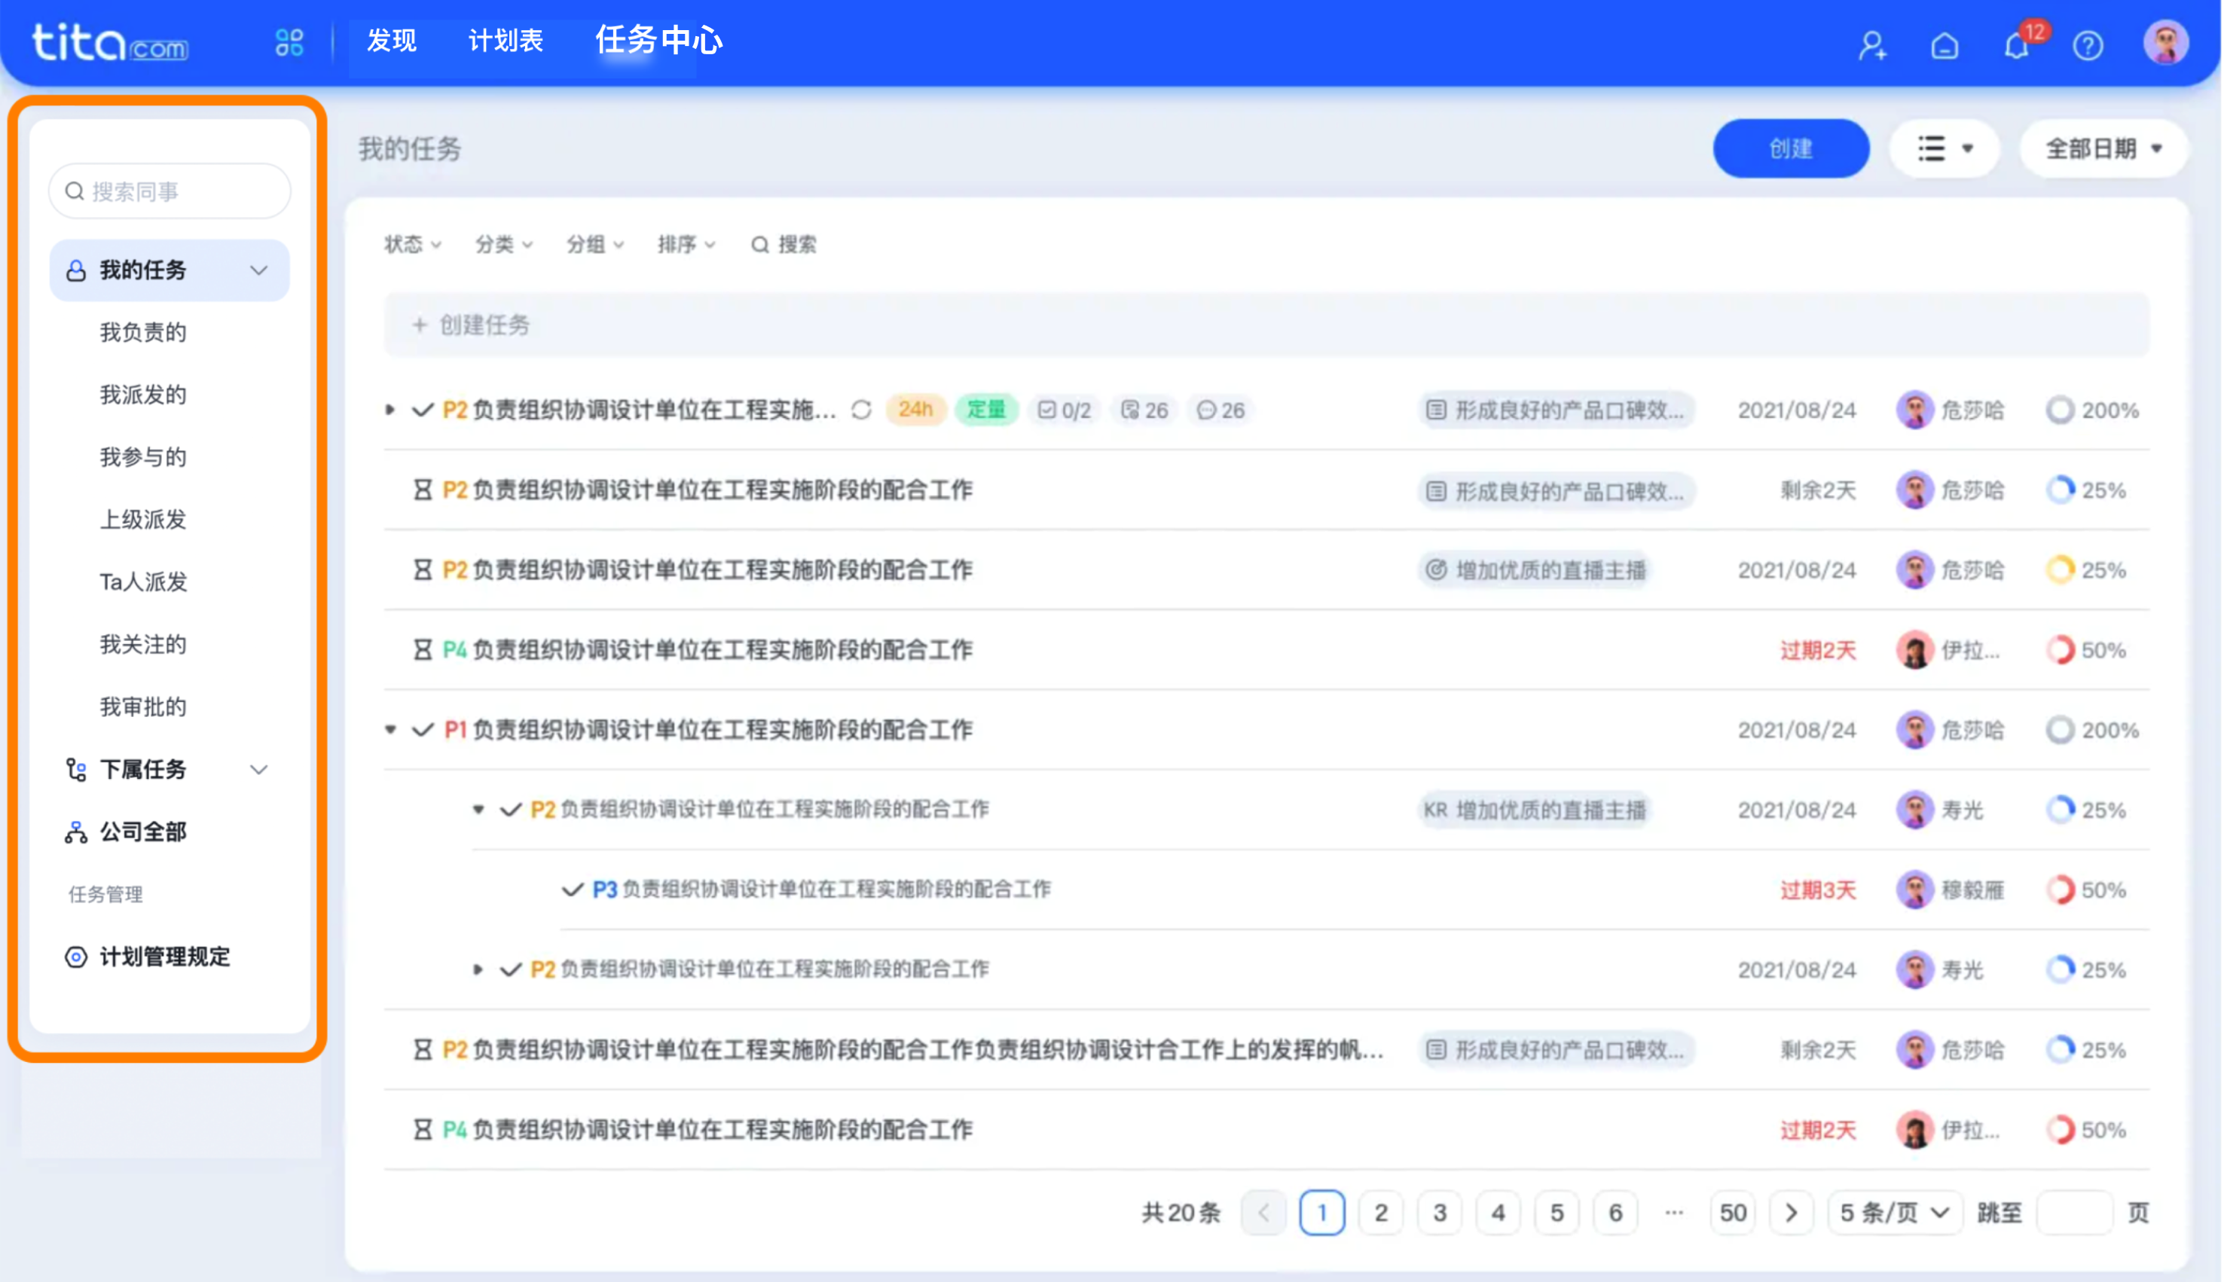Click the 搜索同事 search field
This screenshot has width=2224, height=1282.
pyautogui.click(x=170, y=191)
